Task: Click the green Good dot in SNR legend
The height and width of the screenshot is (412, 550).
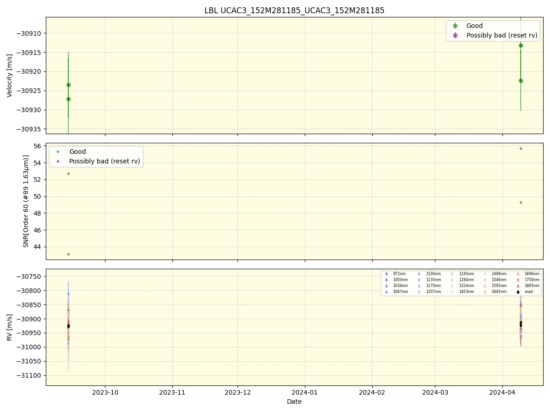Action: [x=58, y=152]
